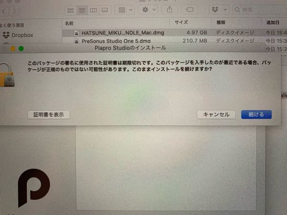Click 210.7 MB size cell
Image resolution: width=287 pixels, height=215 pixels.
(x=195, y=41)
